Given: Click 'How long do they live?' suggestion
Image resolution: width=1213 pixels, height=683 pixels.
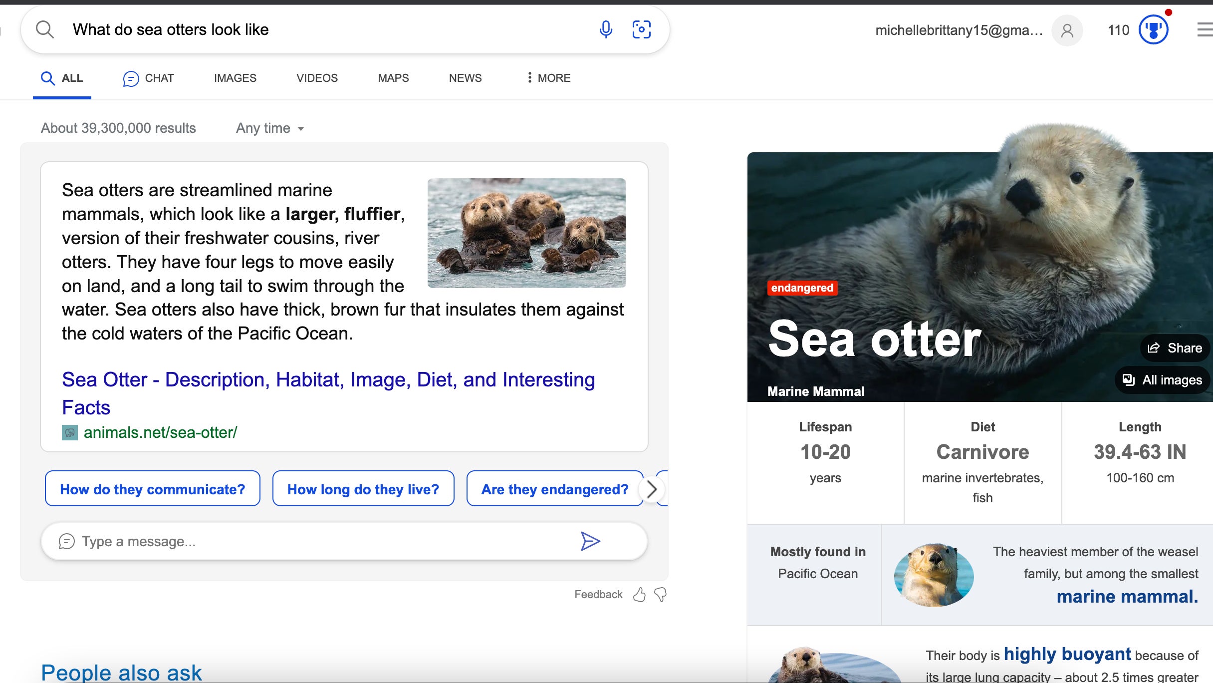Looking at the screenshot, I should (363, 489).
